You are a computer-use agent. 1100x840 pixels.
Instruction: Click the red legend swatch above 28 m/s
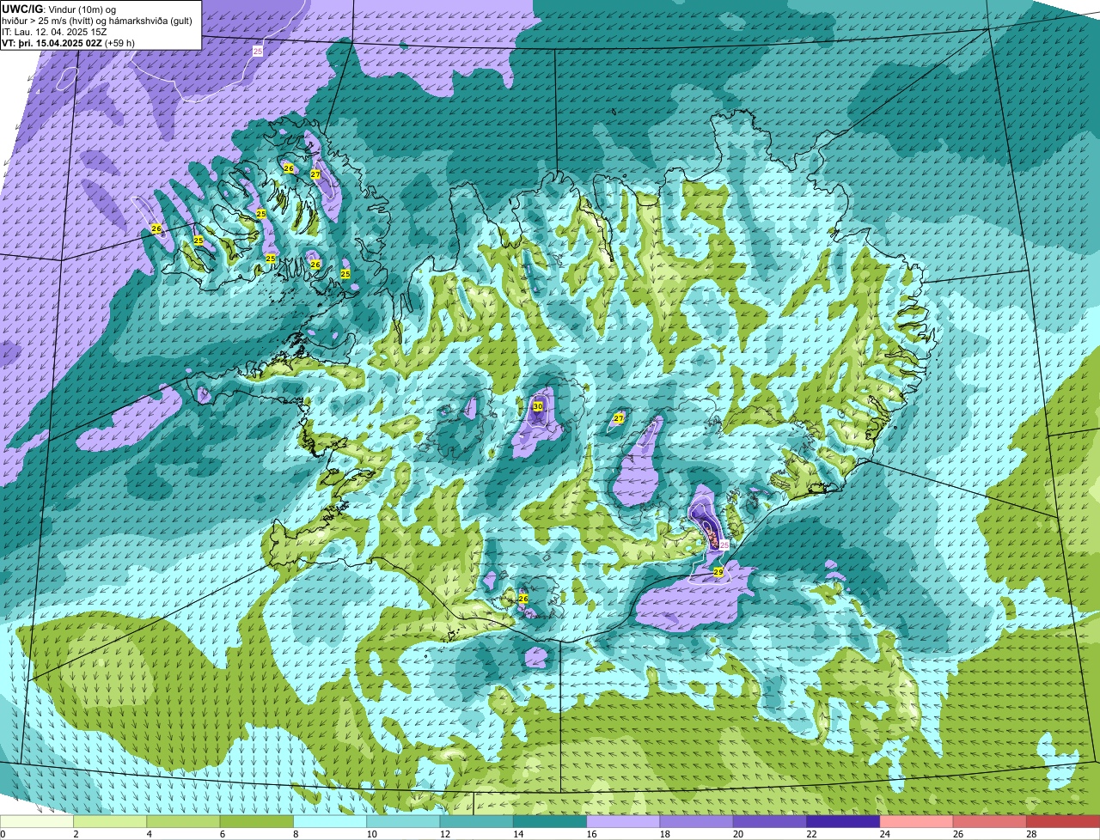[1063, 821]
